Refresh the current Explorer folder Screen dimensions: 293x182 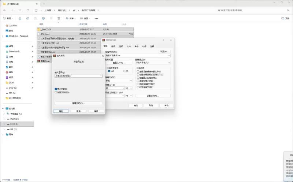pyautogui.click(x=28, y=10)
